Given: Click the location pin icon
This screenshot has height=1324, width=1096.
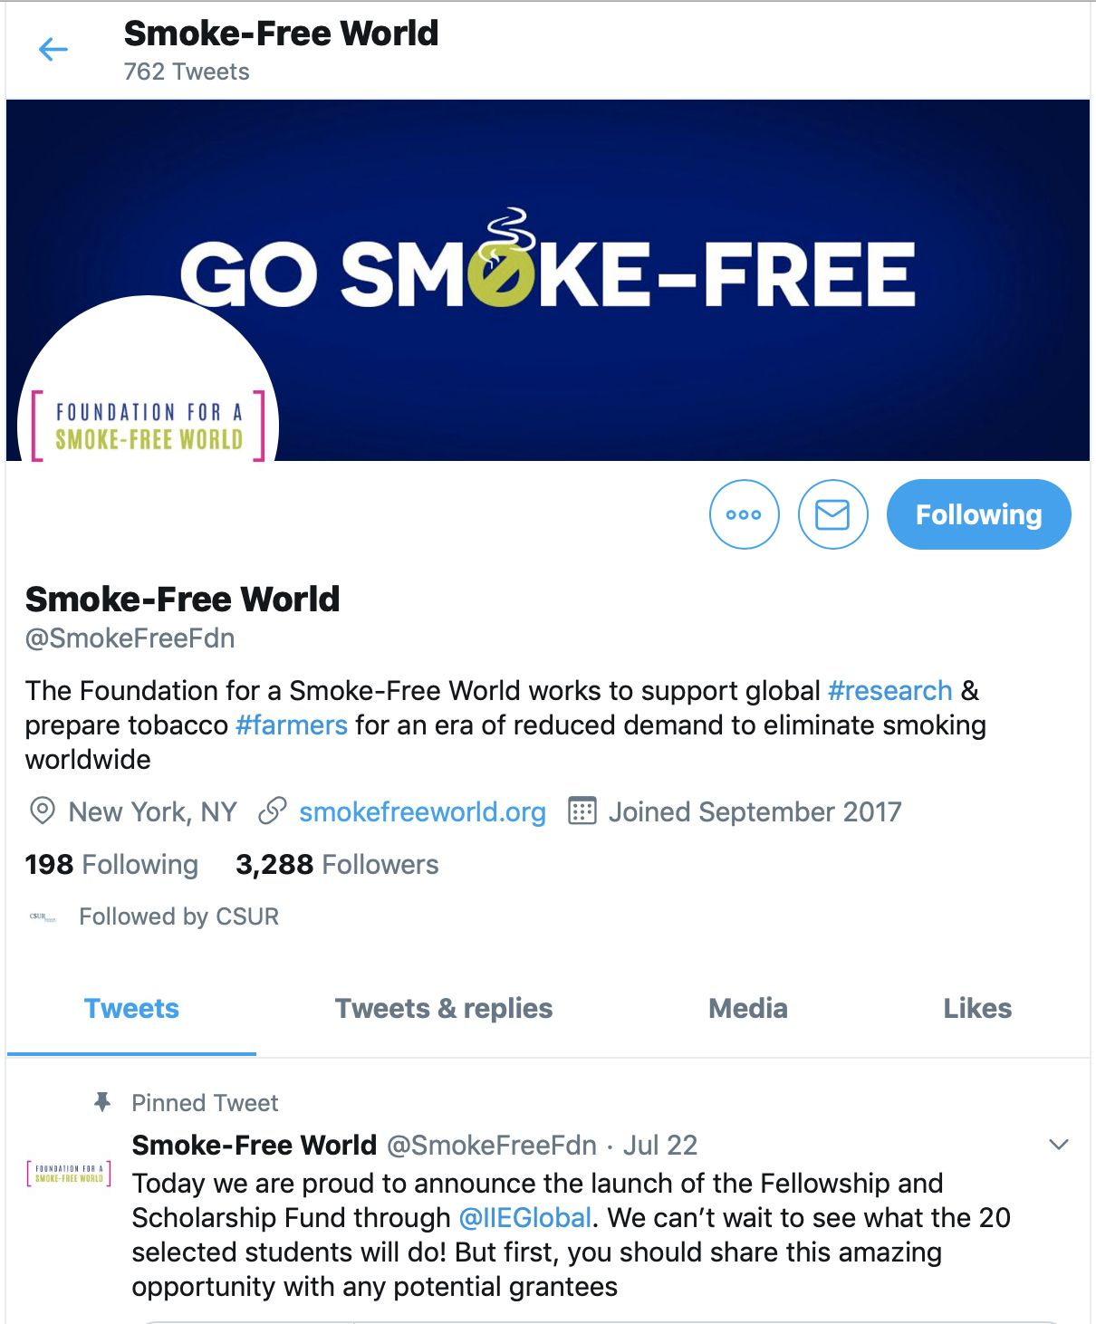Looking at the screenshot, I should coord(43,811).
